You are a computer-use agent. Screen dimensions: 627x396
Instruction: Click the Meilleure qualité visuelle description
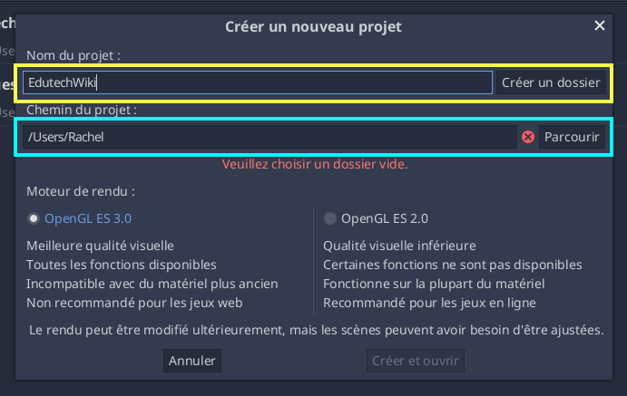click(x=100, y=246)
